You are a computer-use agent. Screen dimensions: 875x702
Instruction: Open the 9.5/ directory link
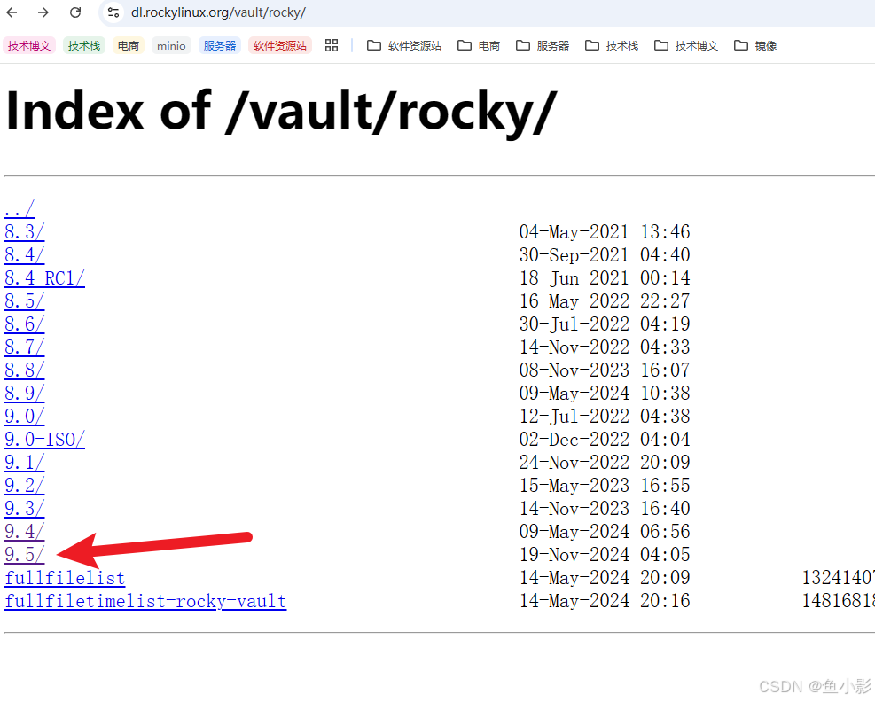coord(25,555)
